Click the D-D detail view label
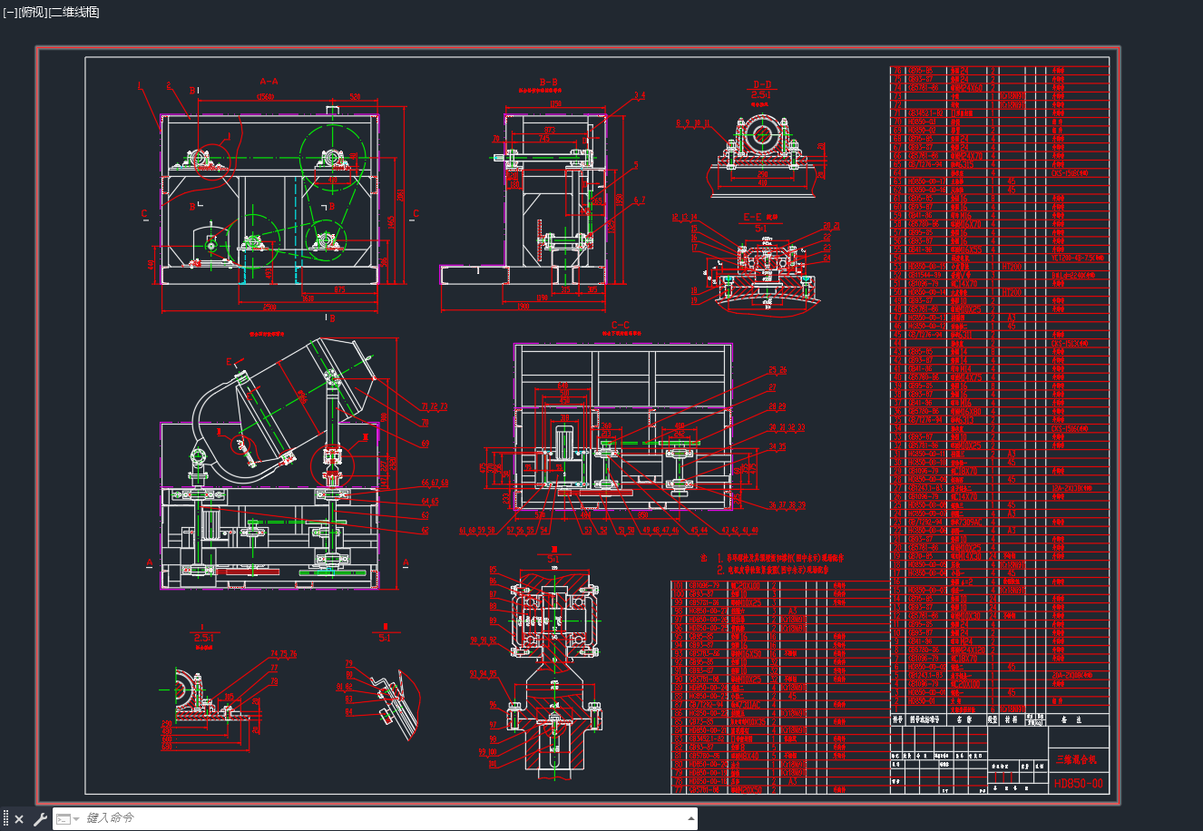The image size is (1203, 831). pos(762,84)
